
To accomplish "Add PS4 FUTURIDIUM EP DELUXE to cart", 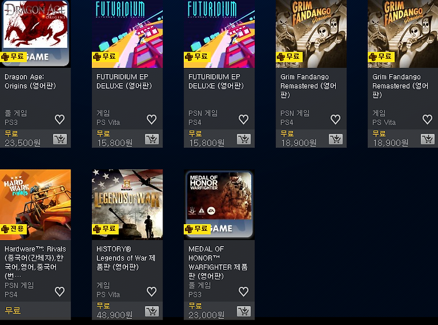I will pos(244,139).
